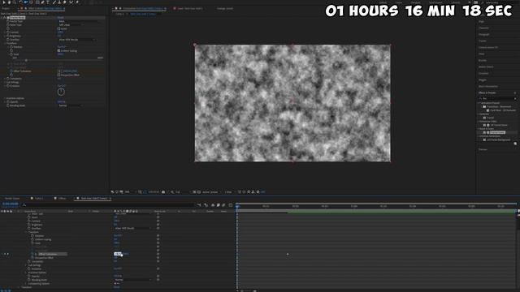Viewport: 520px width, 292px height.
Task: Toggle the Invert checkbox
Action: tap(59, 29)
